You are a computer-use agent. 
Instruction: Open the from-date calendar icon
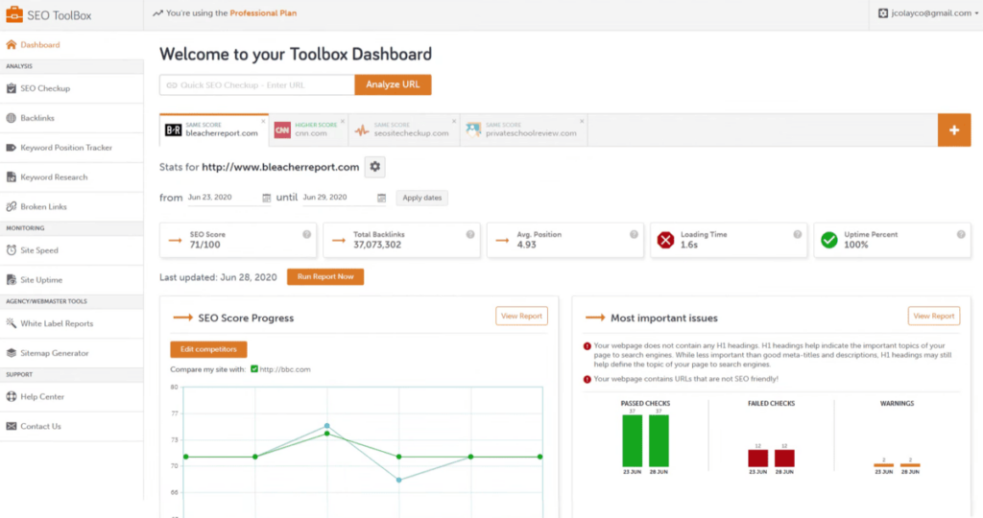[x=267, y=198]
